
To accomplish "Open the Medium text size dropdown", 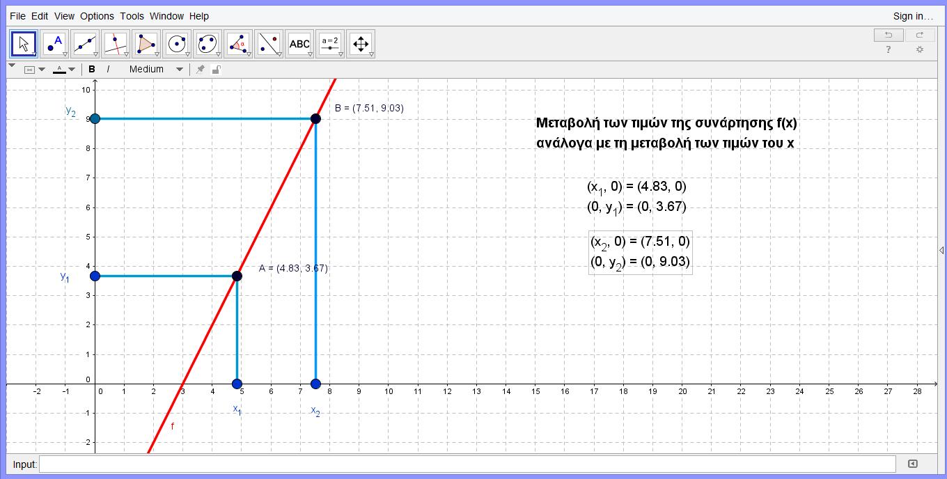I will point(156,69).
